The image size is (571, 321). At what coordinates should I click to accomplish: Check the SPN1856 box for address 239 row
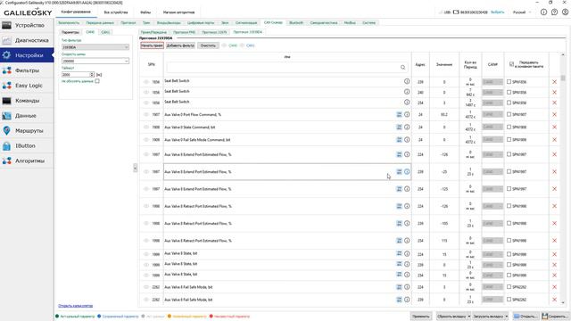509,82
